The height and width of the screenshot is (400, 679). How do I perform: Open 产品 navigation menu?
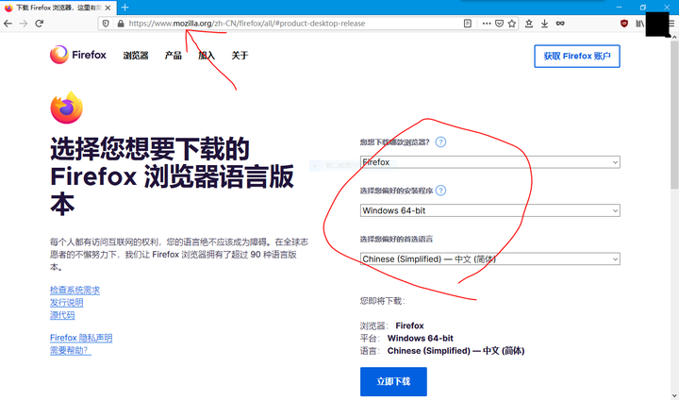[x=174, y=56]
